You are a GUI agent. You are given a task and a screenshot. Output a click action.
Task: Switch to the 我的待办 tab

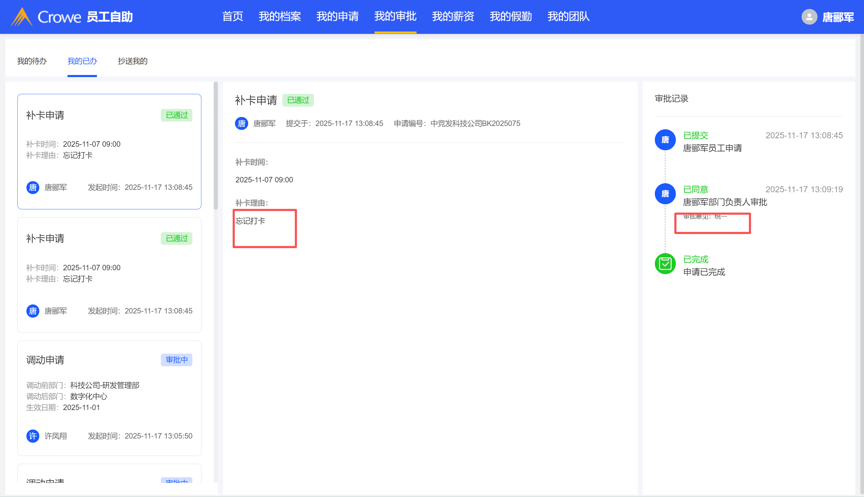pyautogui.click(x=32, y=61)
